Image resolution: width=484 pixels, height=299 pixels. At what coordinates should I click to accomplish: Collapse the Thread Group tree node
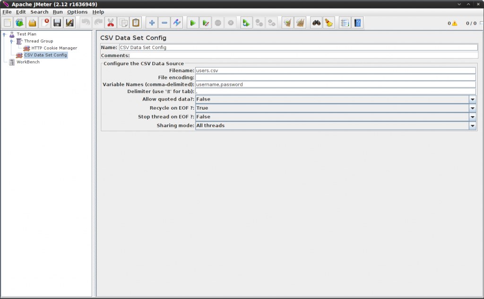(10, 41)
